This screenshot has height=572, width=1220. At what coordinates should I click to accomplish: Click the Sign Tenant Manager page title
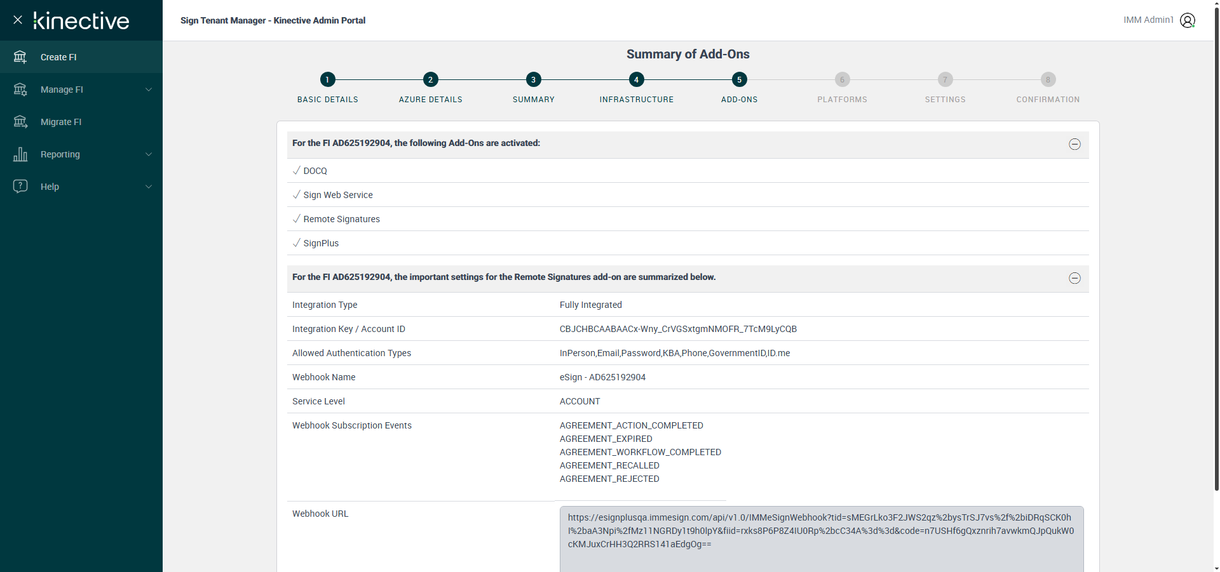pyautogui.click(x=273, y=20)
